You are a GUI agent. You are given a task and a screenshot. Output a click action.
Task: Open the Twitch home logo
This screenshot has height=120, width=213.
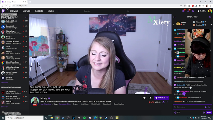click(x=3, y=11)
